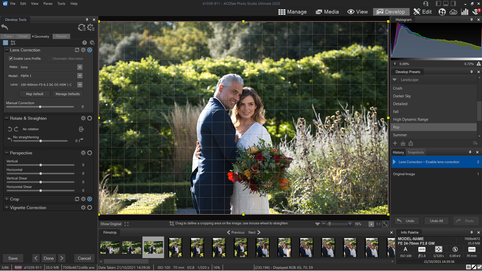Open the histogram warning triangle icon
482x271 pixels.
click(x=478, y=64)
